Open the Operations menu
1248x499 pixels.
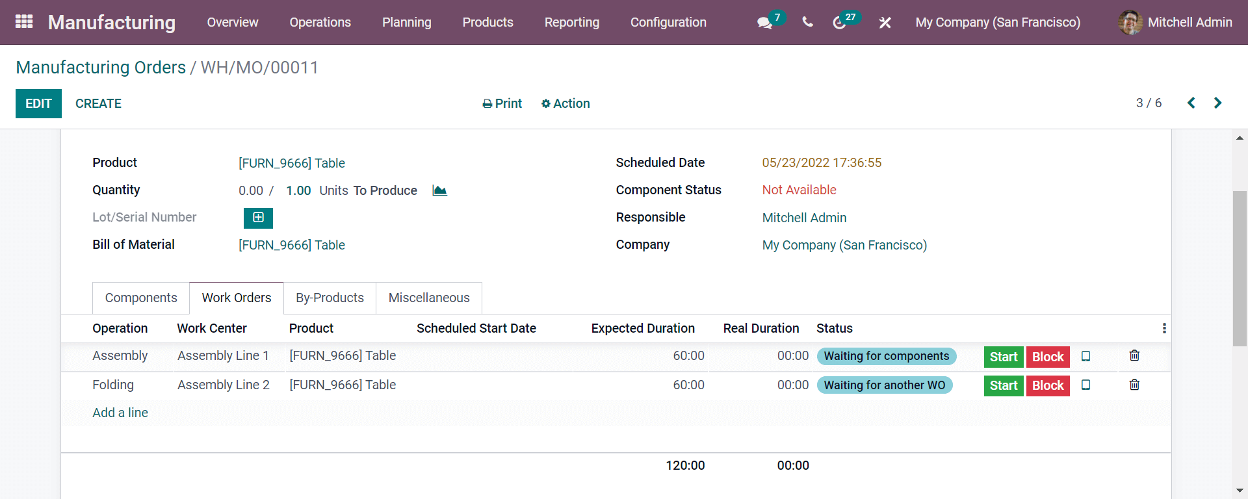tap(320, 22)
